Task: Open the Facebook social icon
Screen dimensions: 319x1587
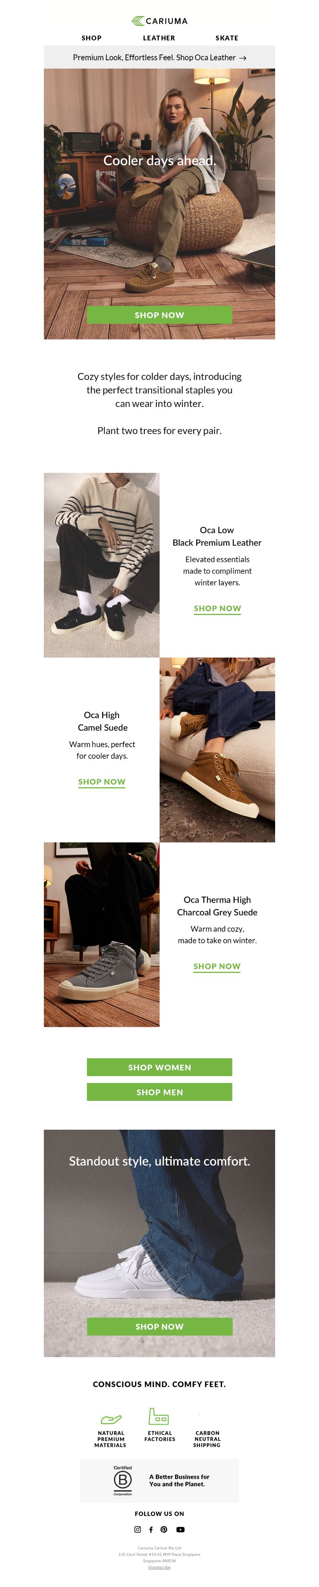Action: [x=151, y=1529]
